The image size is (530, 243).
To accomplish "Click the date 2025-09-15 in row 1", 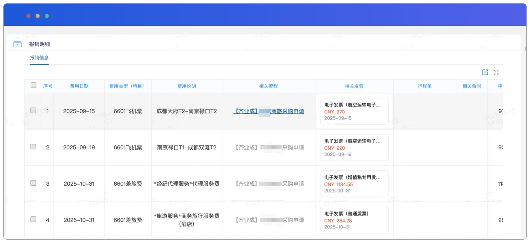I will pyautogui.click(x=79, y=111).
